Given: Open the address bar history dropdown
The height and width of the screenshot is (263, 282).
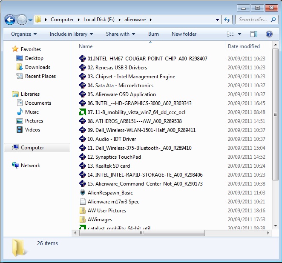Looking at the screenshot, I should [x=217, y=20].
